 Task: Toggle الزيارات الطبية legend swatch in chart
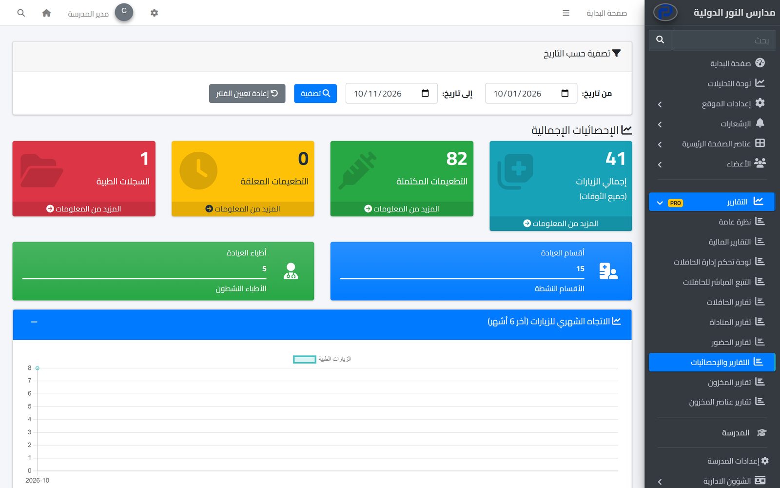click(x=305, y=359)
